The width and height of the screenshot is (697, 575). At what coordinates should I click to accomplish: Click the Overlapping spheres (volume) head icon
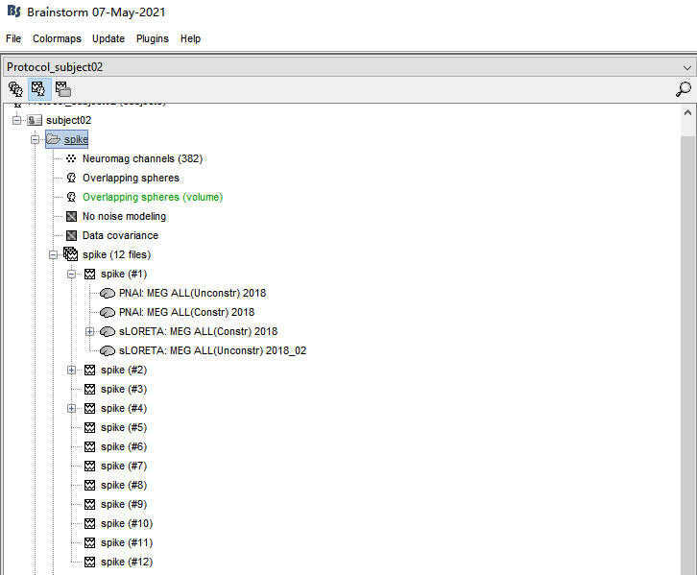click(x=71, y=197)
